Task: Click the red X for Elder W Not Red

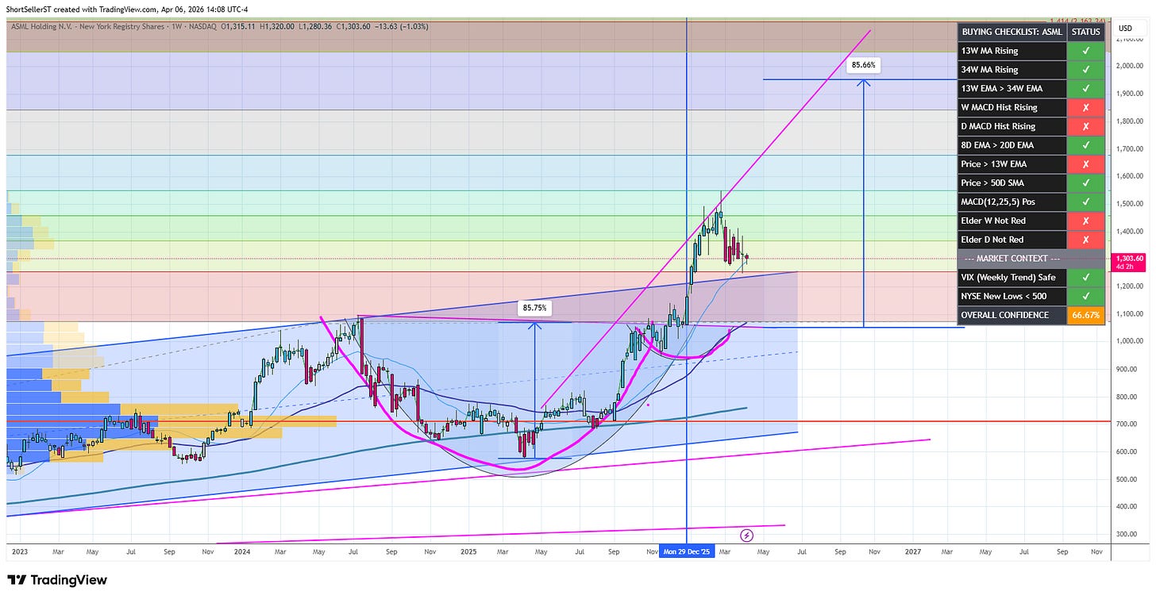Action: tap(1085, 221)
